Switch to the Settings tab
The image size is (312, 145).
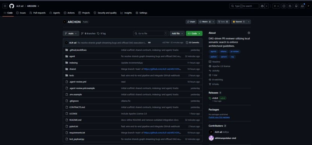pyautogui.click(x=141, y=13)
